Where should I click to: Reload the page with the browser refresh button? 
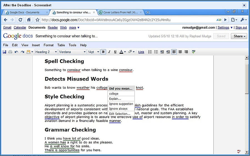tap(20, 20)
